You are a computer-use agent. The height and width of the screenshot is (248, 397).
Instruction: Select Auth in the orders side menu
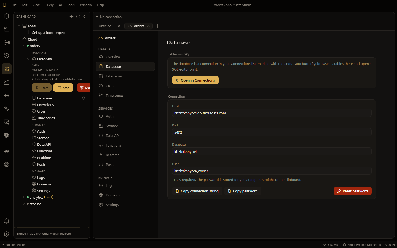(125, 116)
